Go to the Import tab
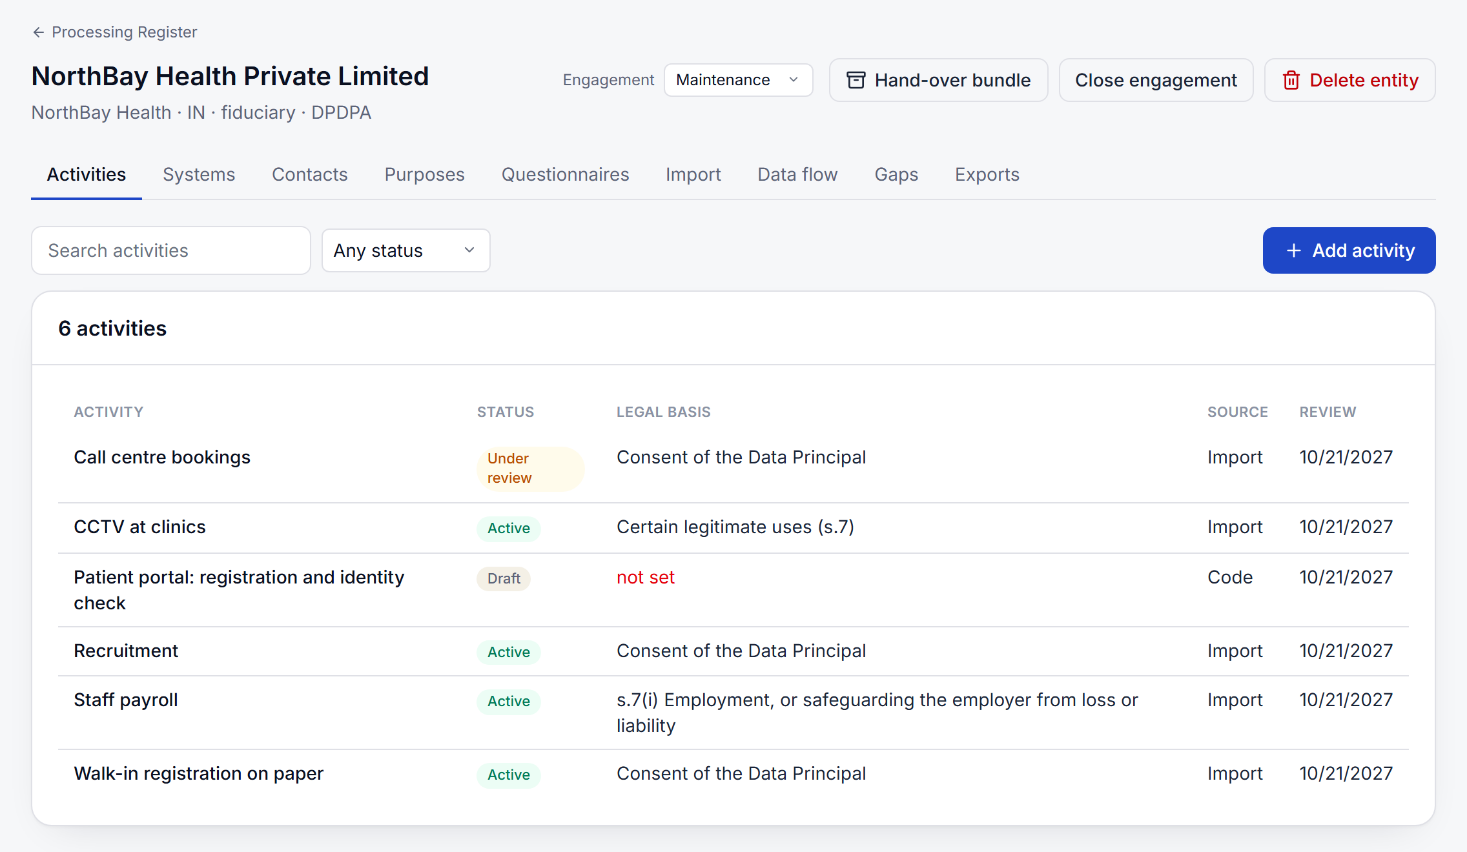 [x=693, y=174]
